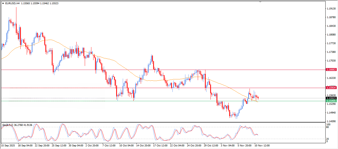Click the 1.17380 price scale value
The width and height of the screenshot is (338, 149).
click(331, 52)
